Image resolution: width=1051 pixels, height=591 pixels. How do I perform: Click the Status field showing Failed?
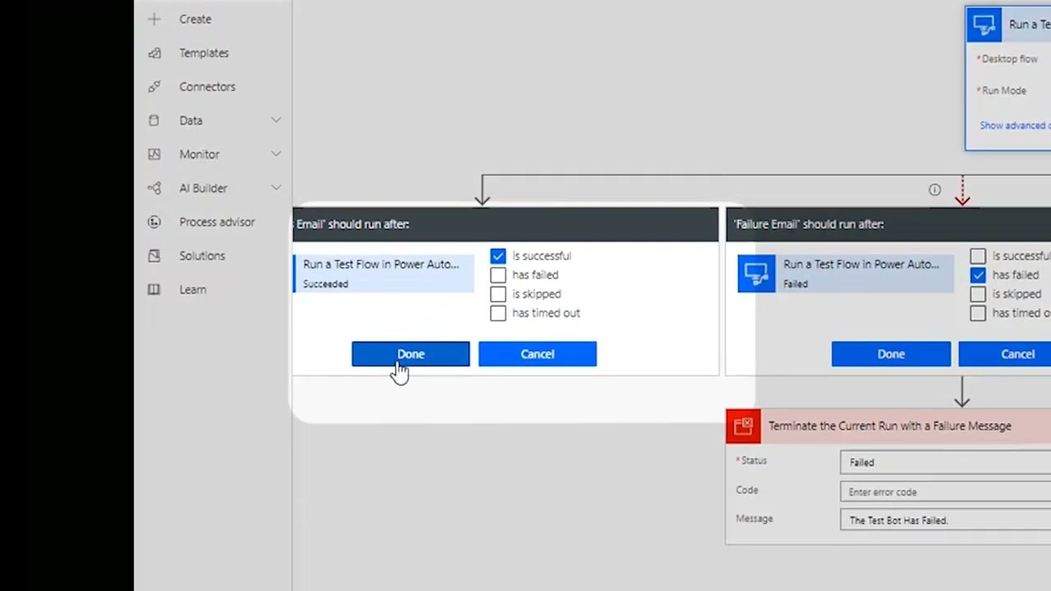pos(945,462)
